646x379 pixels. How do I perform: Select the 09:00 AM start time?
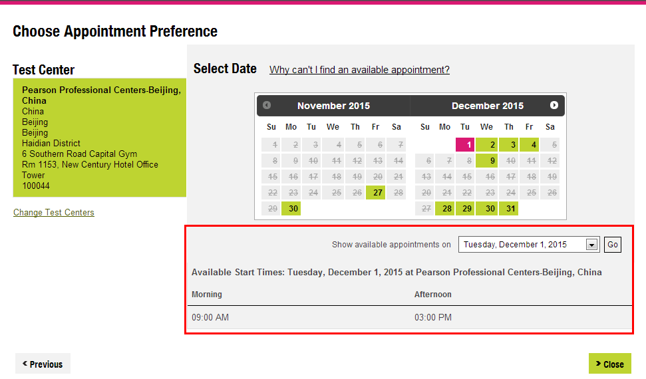pyautogui.click(x=210, y=318)
